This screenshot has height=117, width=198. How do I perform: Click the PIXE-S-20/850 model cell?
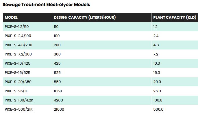point(18,82)
